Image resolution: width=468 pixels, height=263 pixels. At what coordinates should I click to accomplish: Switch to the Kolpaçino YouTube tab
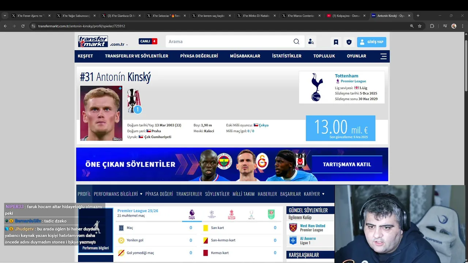point(346,16)
